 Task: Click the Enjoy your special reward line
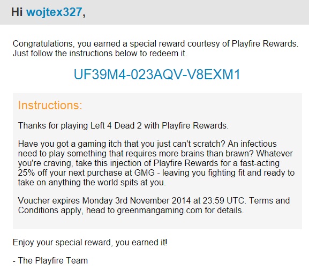point(90,243)
